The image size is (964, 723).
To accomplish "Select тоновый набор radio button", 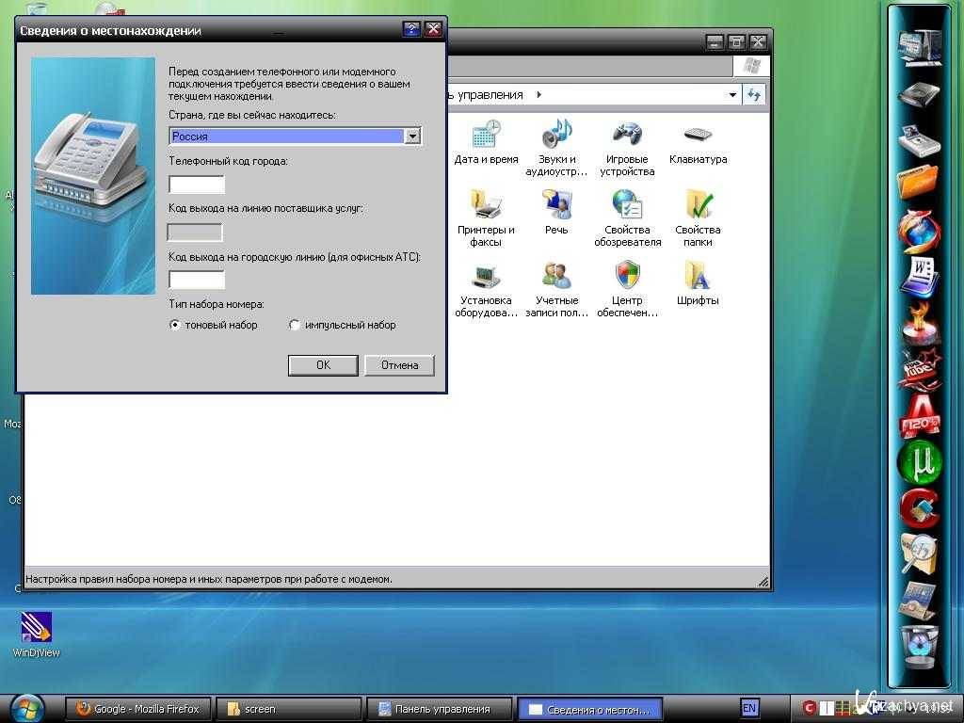I will tap(175, 325).
